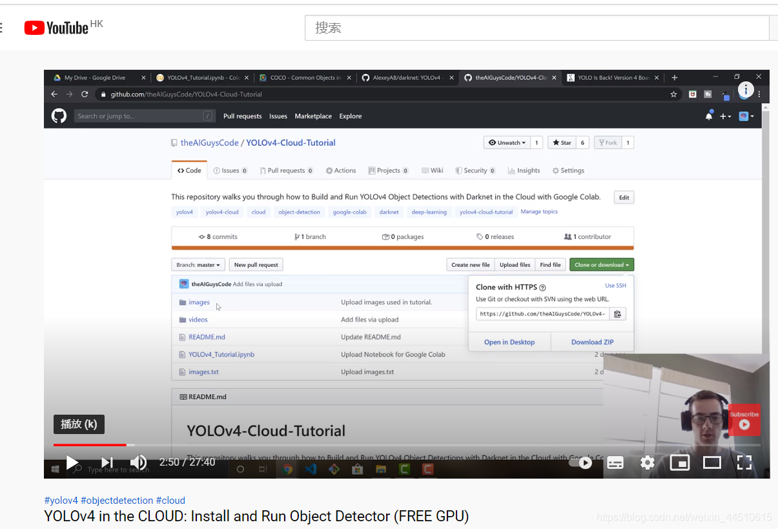This screenshot has height=529, width=778.
Task: Open the YOLOv4_Tutorial.ipynb file
Action: click(221, 355)
